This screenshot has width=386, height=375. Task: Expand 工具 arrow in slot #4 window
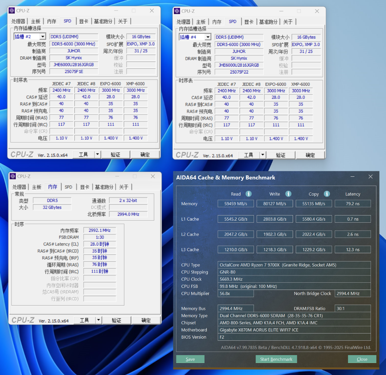(x=263, y=155)
